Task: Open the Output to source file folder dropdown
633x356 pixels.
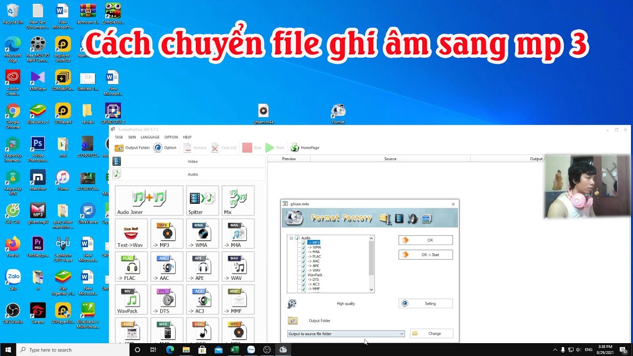Action: 346,334
